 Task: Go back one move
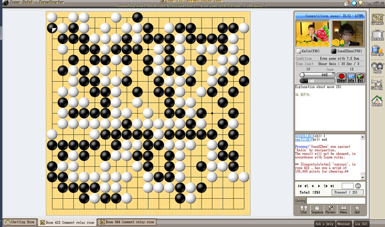click(x=313, y=186)
